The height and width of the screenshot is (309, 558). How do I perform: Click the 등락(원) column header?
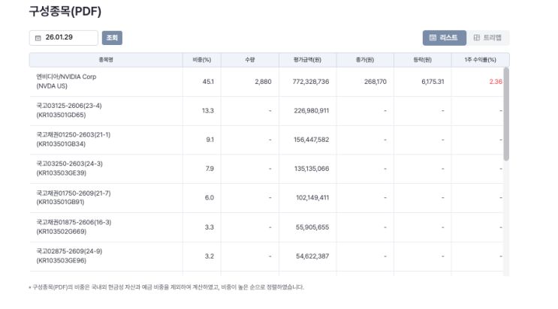pos(422,60)
